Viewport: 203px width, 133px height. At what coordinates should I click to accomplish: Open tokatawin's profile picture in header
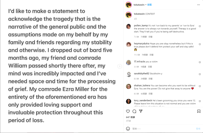(x=128, y=5)
